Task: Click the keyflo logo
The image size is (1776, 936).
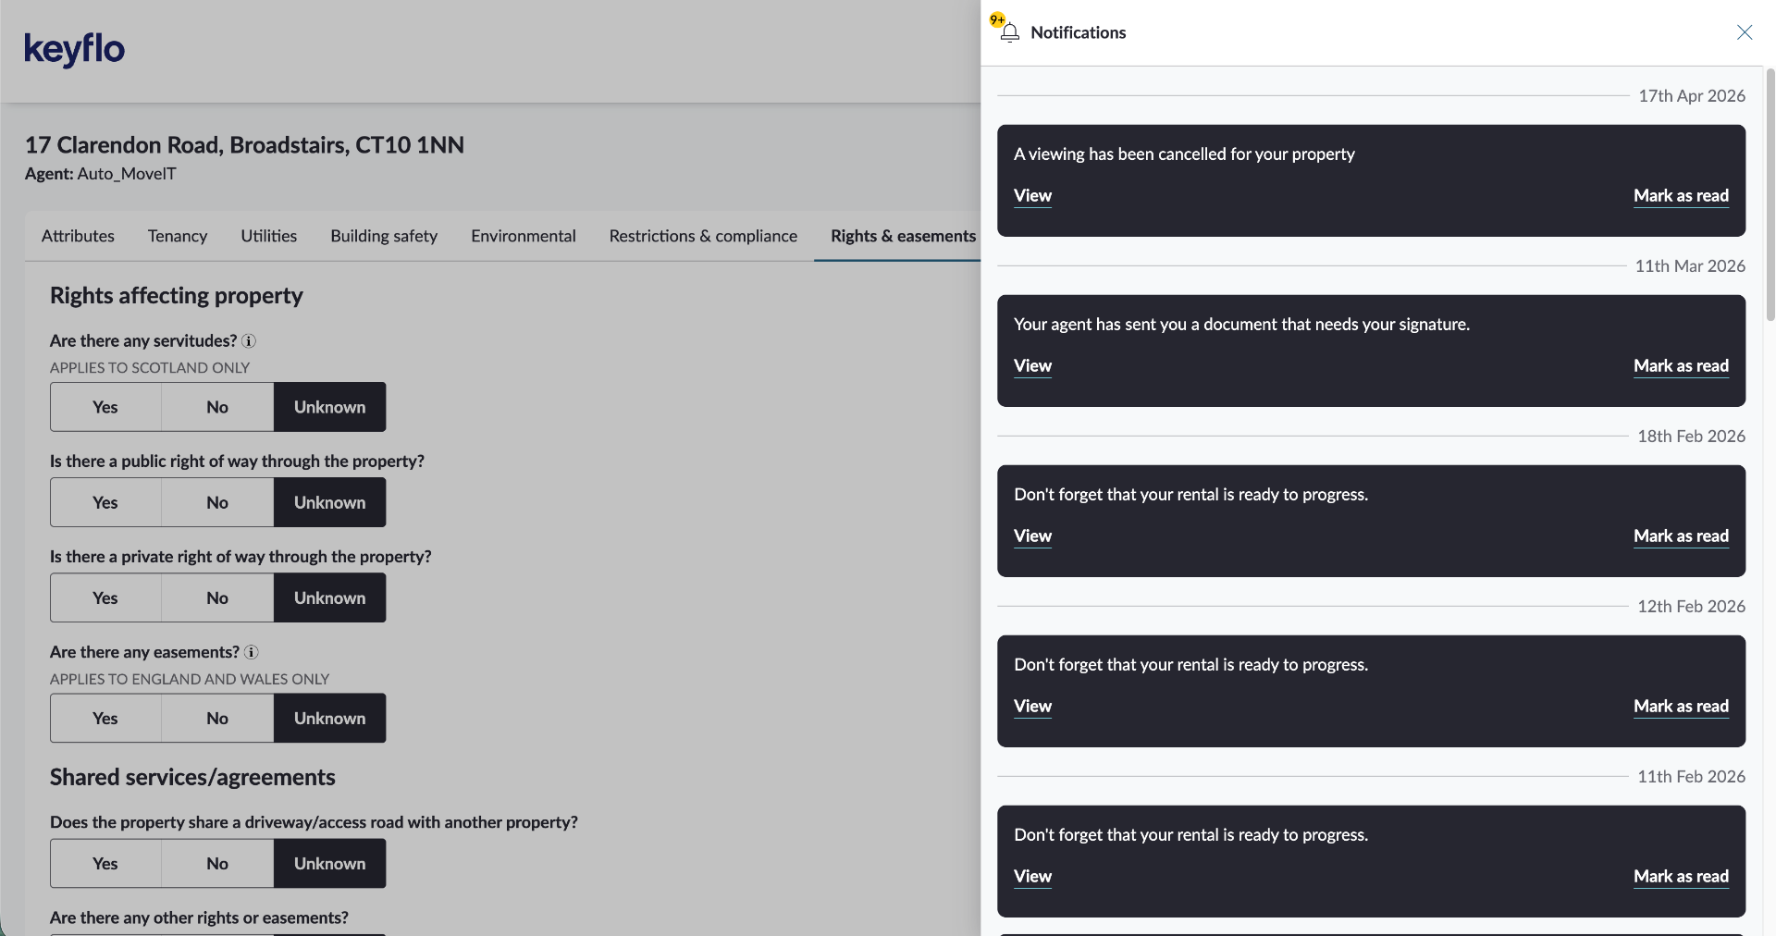Action: [x=74, y=49]
